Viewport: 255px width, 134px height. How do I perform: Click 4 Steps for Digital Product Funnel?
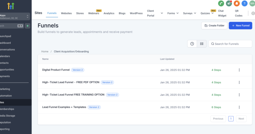click(x=216, y=70)
